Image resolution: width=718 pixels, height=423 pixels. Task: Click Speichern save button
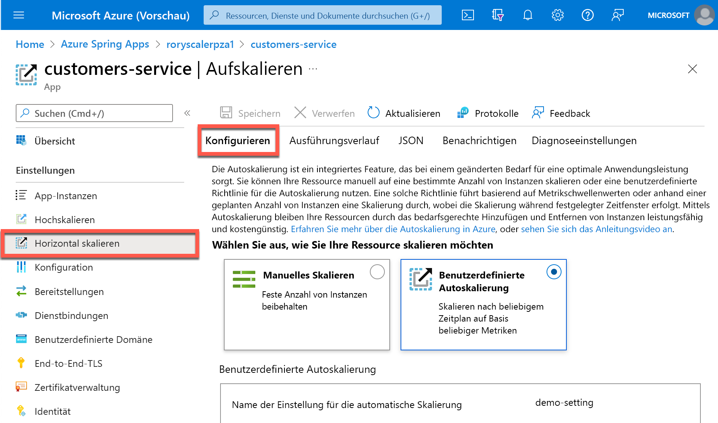click(x=250, y=113)
